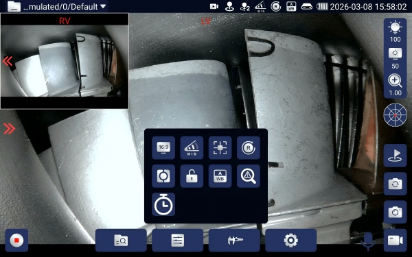This screenshot has height=257, width=412.
Task: Toggle the MID sharpness level icon in popup
Action: point(192,147)
